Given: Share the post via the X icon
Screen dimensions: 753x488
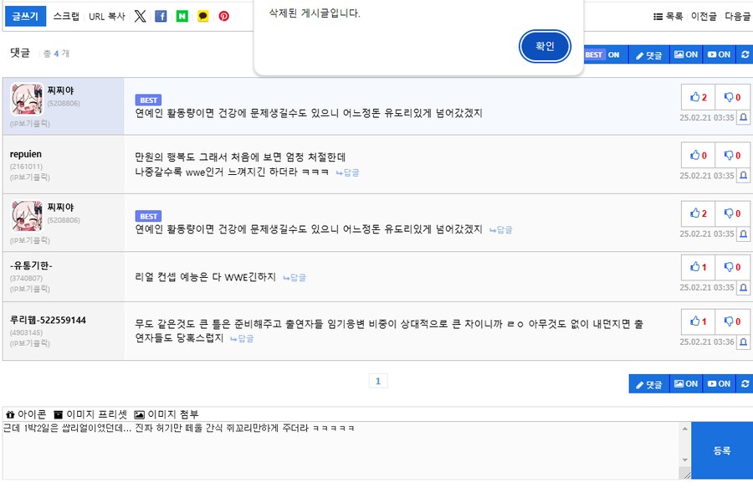Looking at the screenshot, I should coord(140,15).
